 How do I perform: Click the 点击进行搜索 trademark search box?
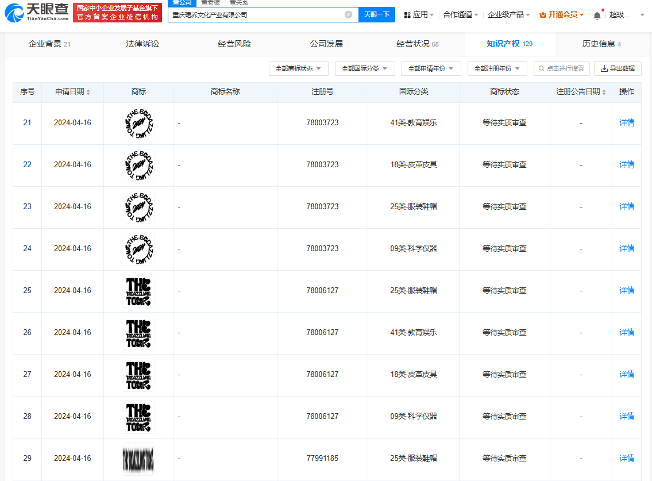(x=562, y=68)
